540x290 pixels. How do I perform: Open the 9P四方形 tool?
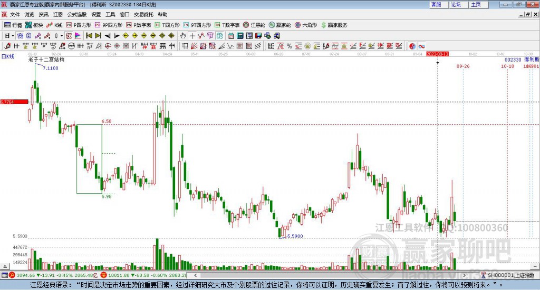click(x=109, y=25)
